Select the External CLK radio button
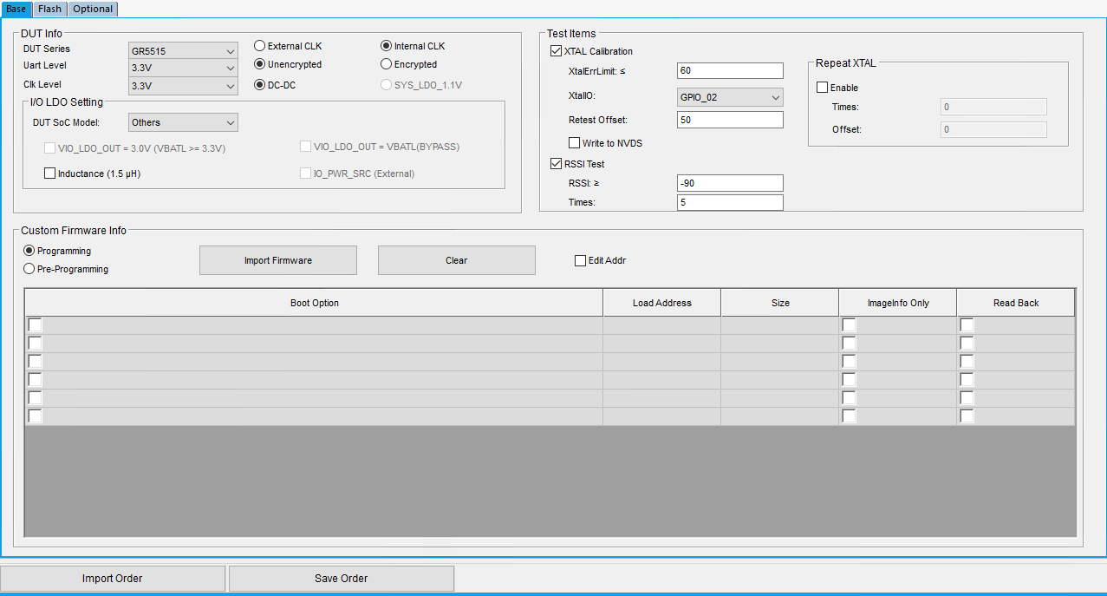This screenshot has height=596, width=1107. click(259, 46)
